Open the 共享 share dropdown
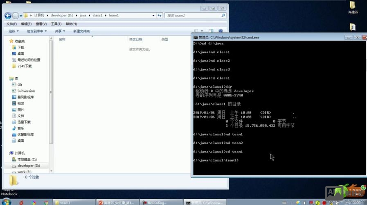The height and width of the screenshot is (205, 367). [60, 31]
